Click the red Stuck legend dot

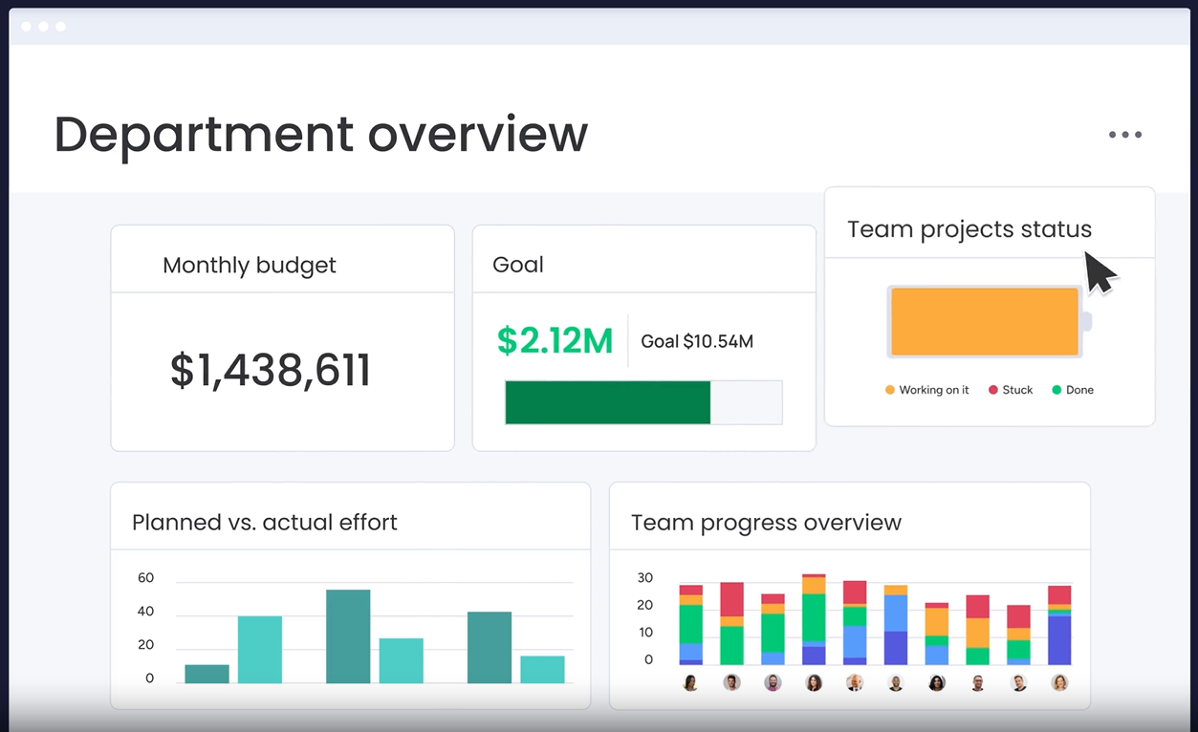pos(993,390)
